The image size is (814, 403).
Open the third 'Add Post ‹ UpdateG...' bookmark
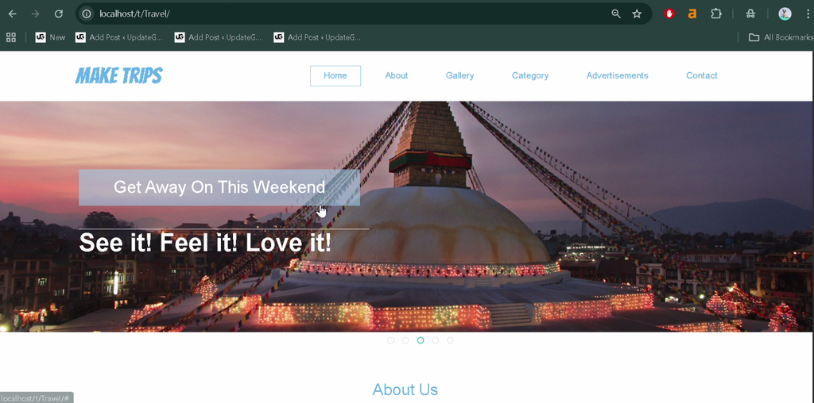click(x=317, y=37)
